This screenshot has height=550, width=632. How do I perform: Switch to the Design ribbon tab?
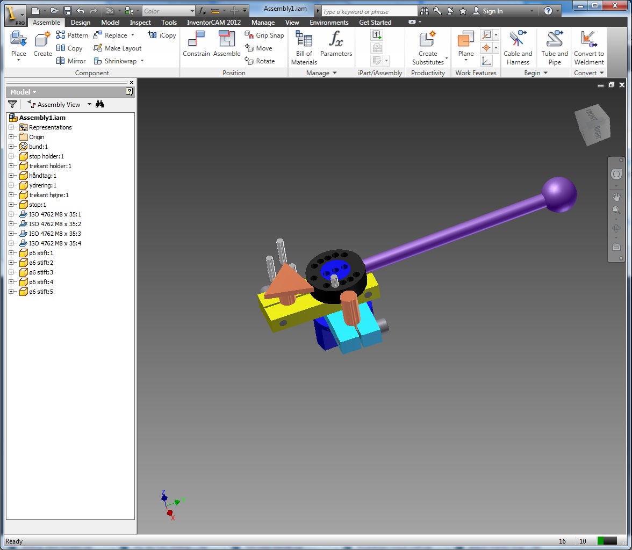click(81, 22)
